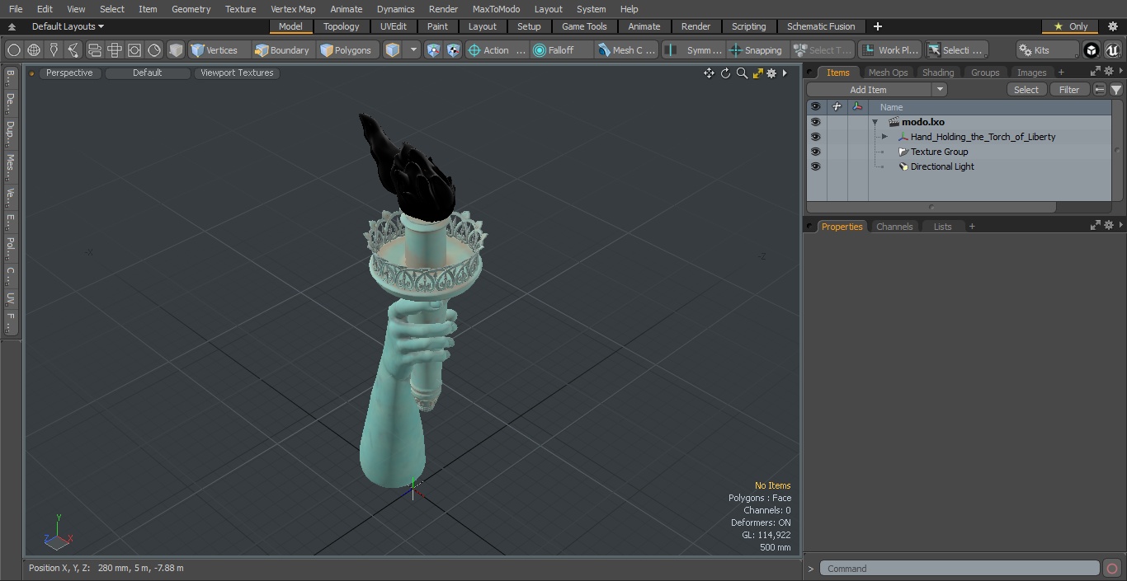
Task: Open dropdown arrow next to Add Item
Action: click(939, 90)
